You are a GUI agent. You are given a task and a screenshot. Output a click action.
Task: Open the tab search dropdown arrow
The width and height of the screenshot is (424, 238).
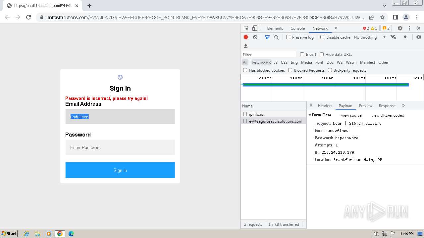[384, 6]
